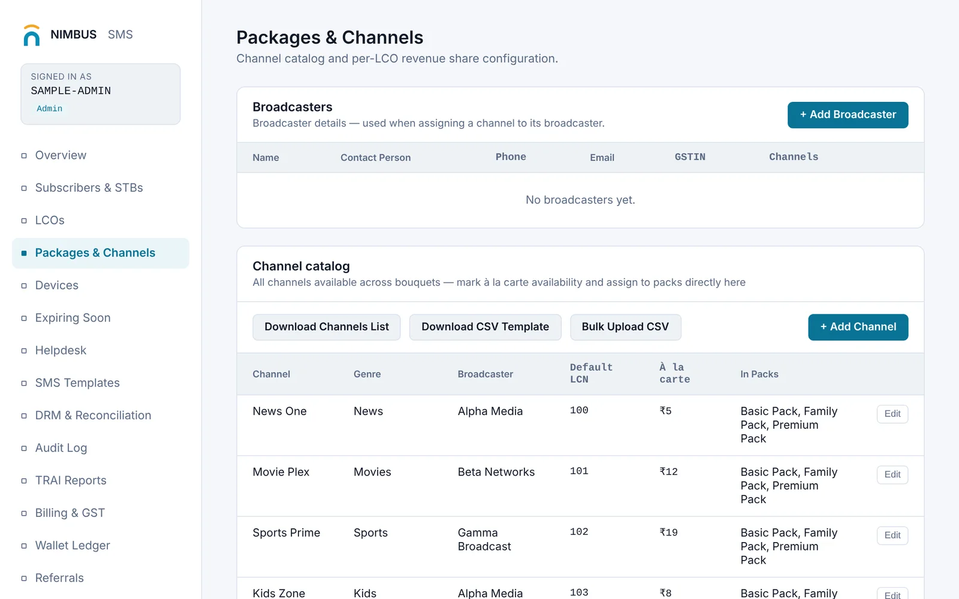
Task: Click the Default LCN column header
Action: pos(591,373)
